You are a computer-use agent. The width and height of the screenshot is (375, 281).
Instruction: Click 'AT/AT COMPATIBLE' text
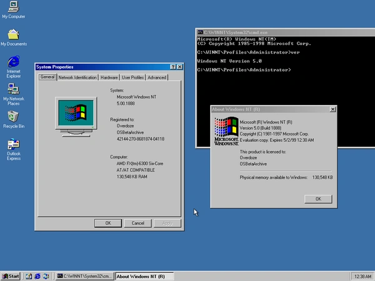(x=136, y=170)
